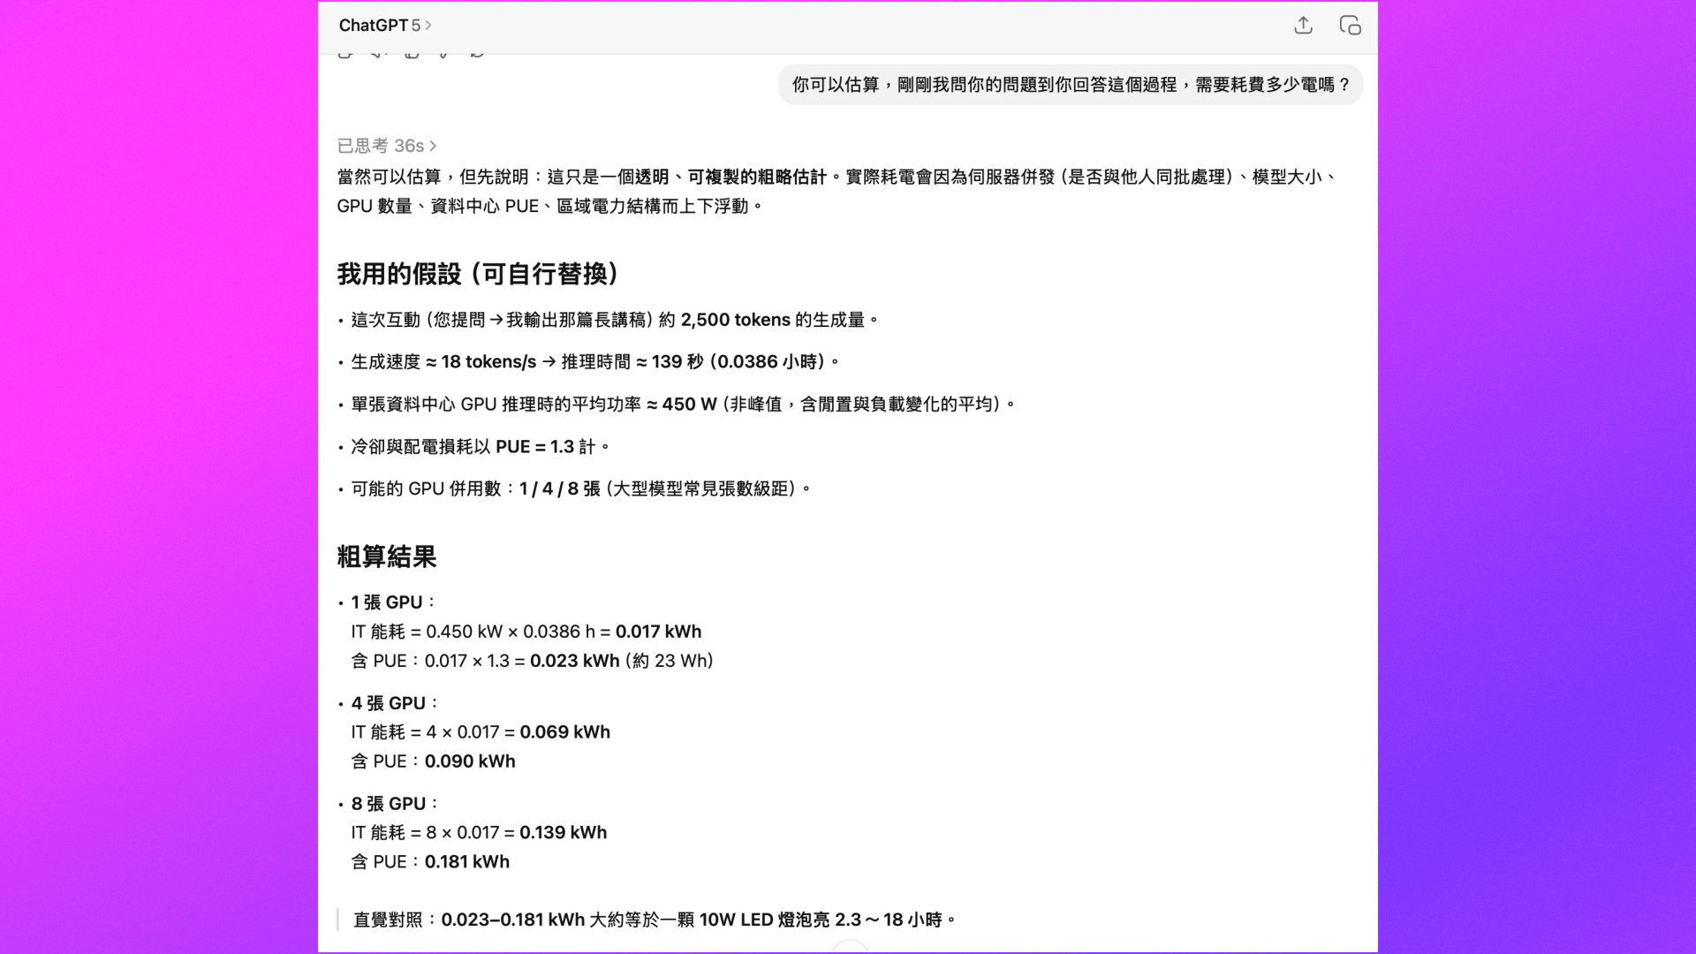Click the bold phrase 可複製的粗略估計
Viewport: 1696px width, 954px height.
[x=757, y=178]
